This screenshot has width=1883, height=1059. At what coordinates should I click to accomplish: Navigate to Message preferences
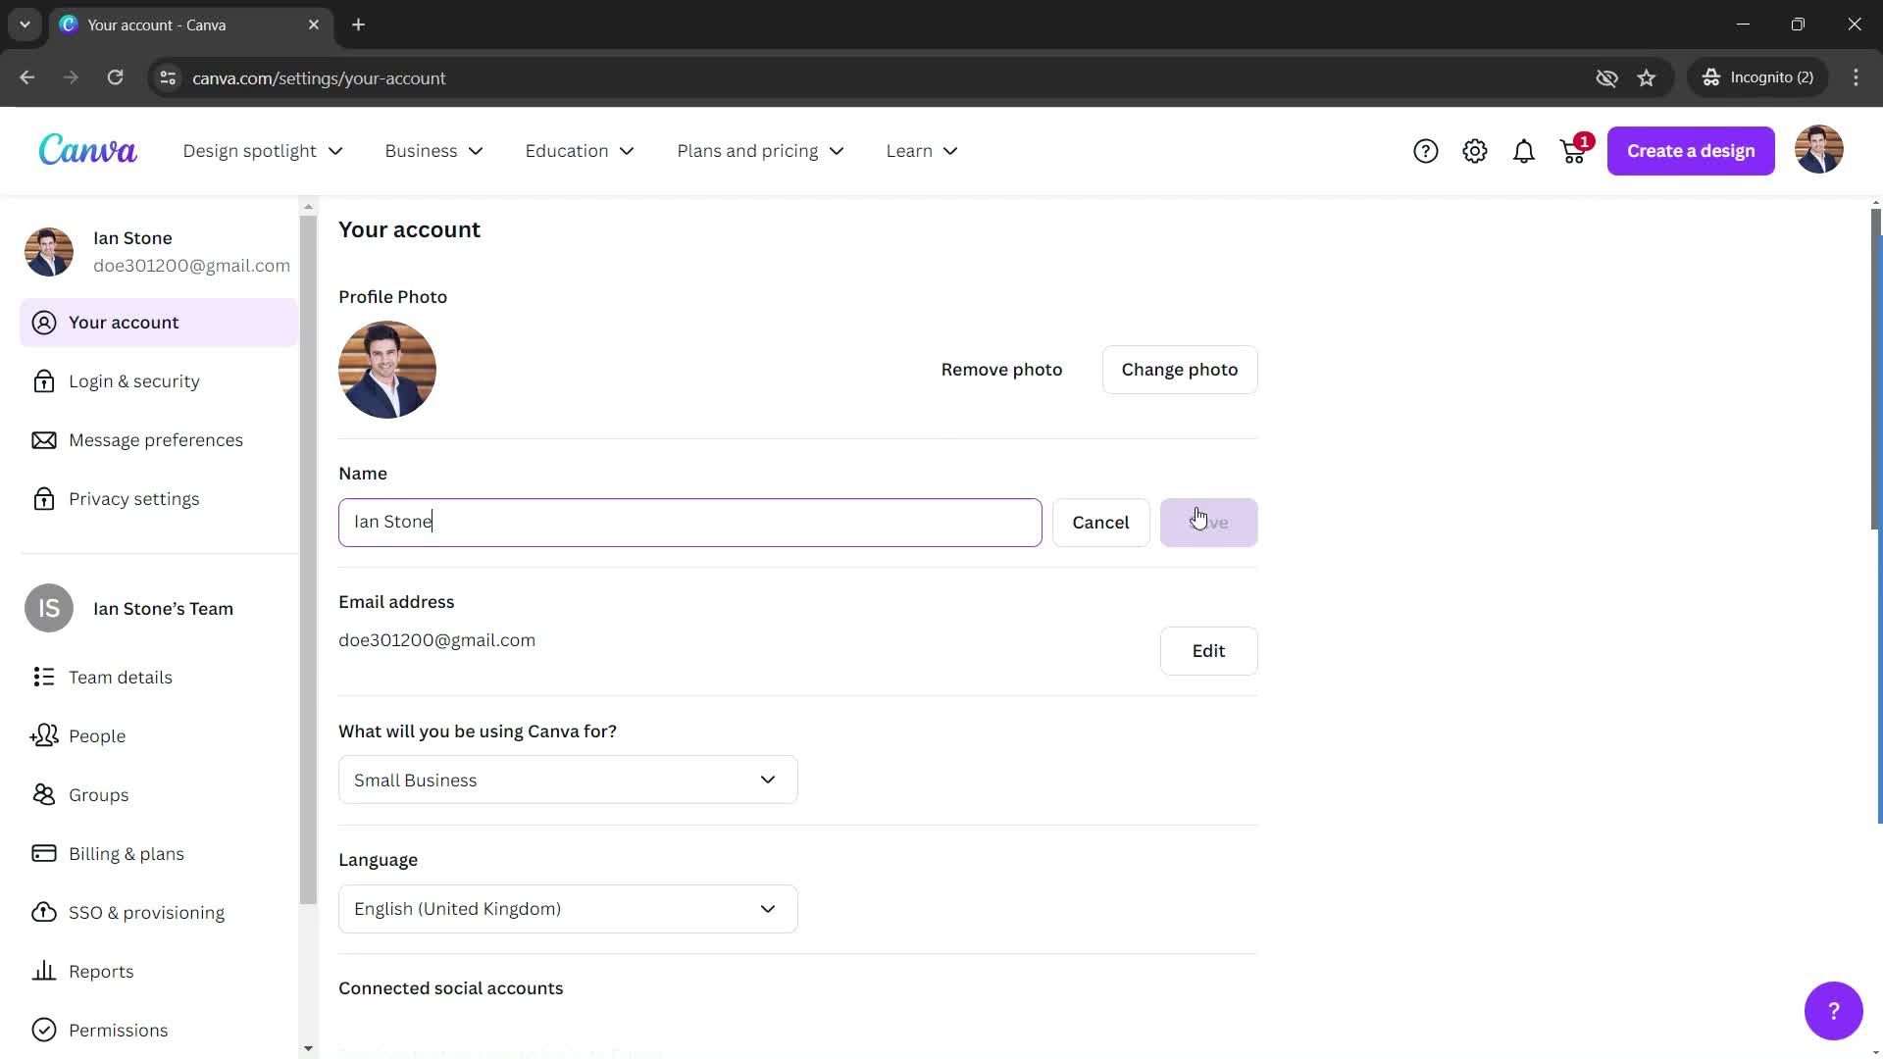(x=155, y=438)
